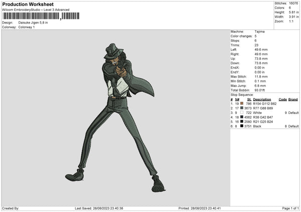Screen dimensions: 301x212
Task: Click description 'R21 G25 B24' in stop 5
Action: click(x=263, y=121)
